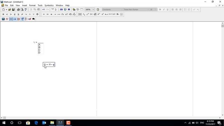
Task: Insert not-equal operator
Action: click(x=22, y=14)
